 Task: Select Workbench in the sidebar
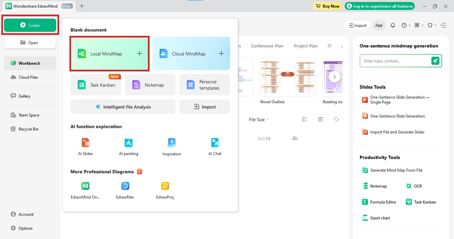pos(30,63)
